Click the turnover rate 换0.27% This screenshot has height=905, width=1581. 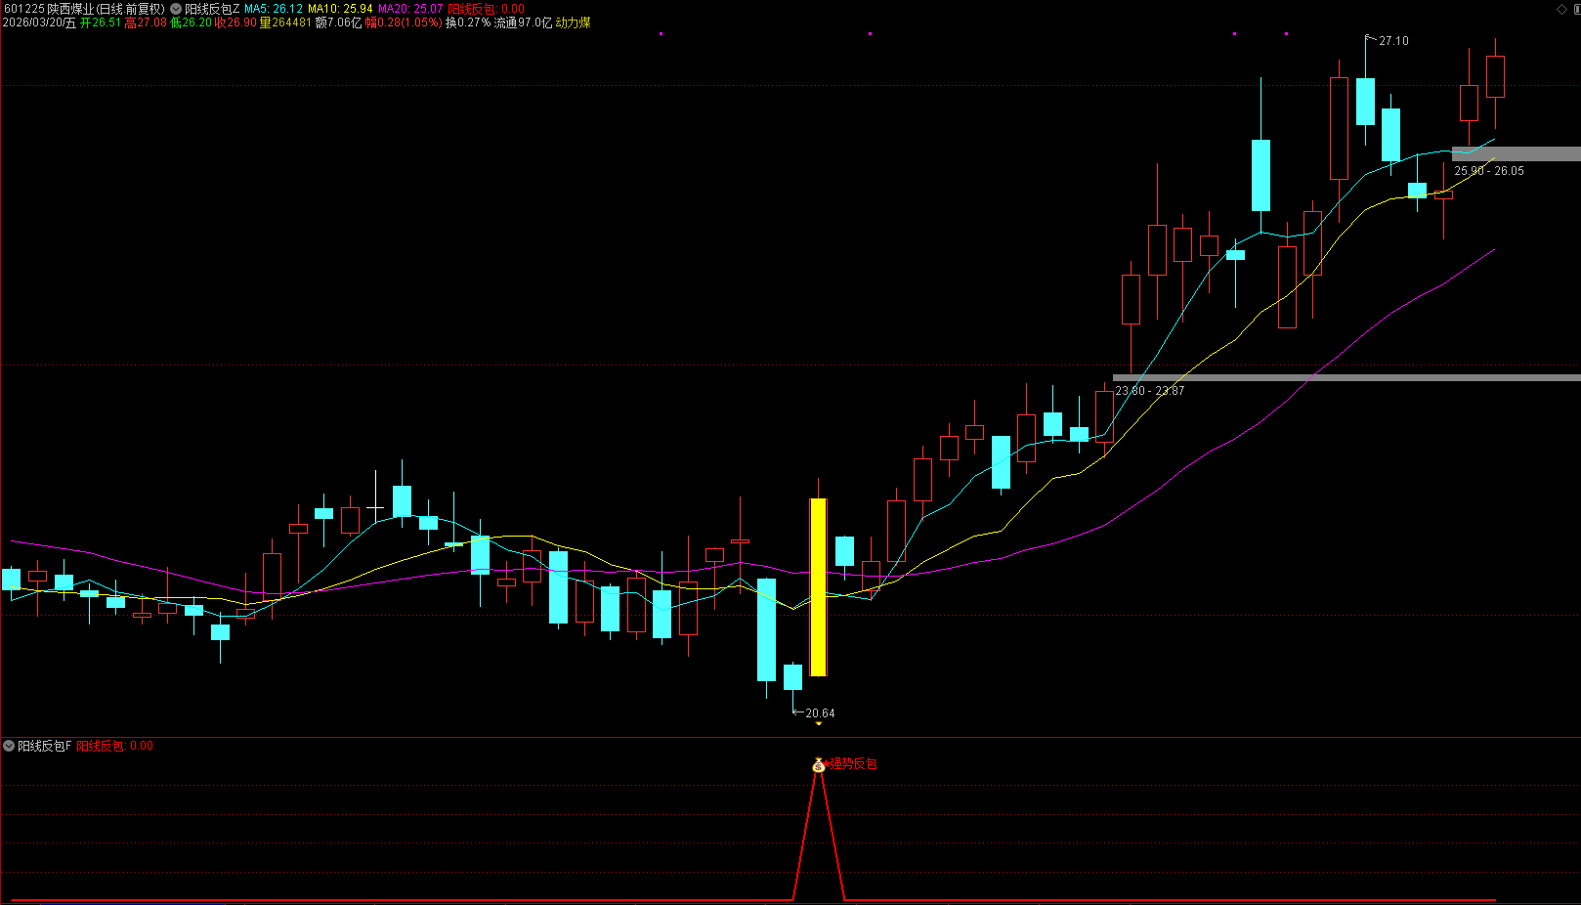468,22
